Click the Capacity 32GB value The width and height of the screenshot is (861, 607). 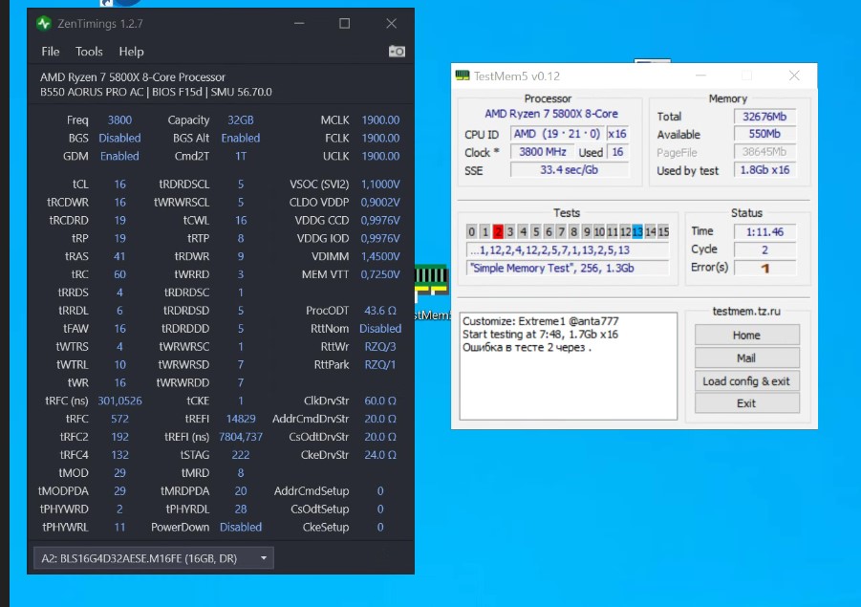point(241,120)
